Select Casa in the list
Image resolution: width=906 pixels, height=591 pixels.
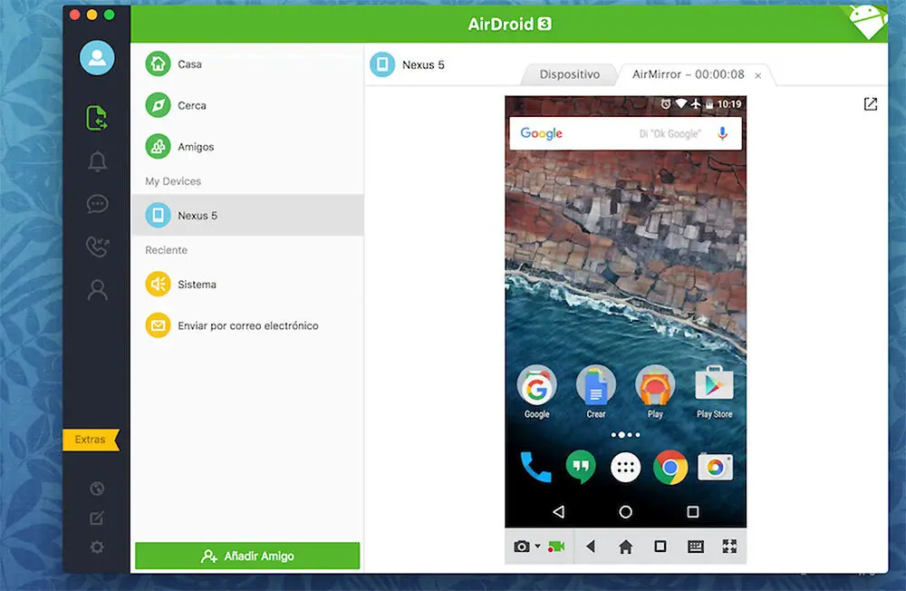247,64
